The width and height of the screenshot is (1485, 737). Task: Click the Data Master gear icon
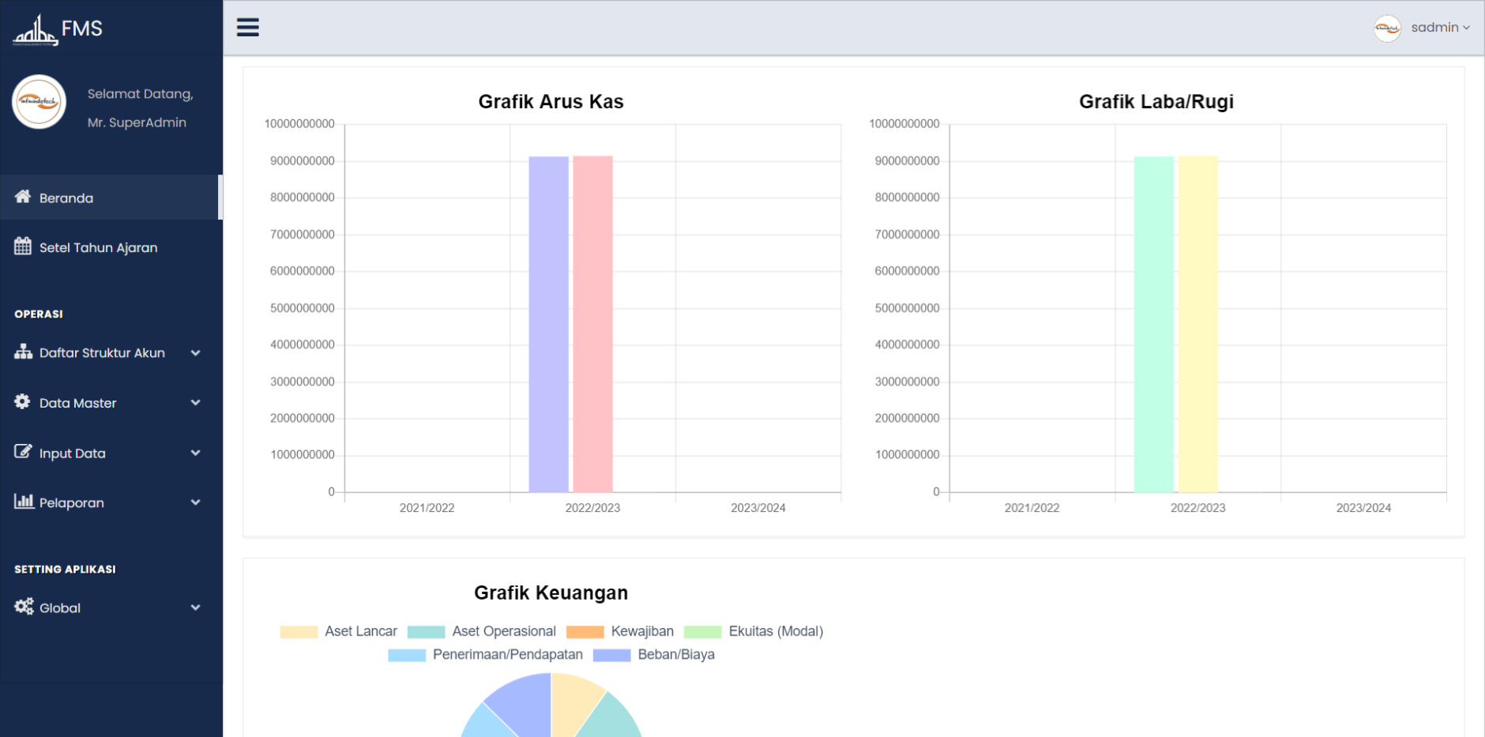point(23,401)
